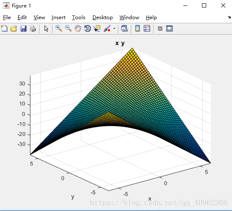
Task: Save the figure using the floppy disk icon
Action: [23, 28]
